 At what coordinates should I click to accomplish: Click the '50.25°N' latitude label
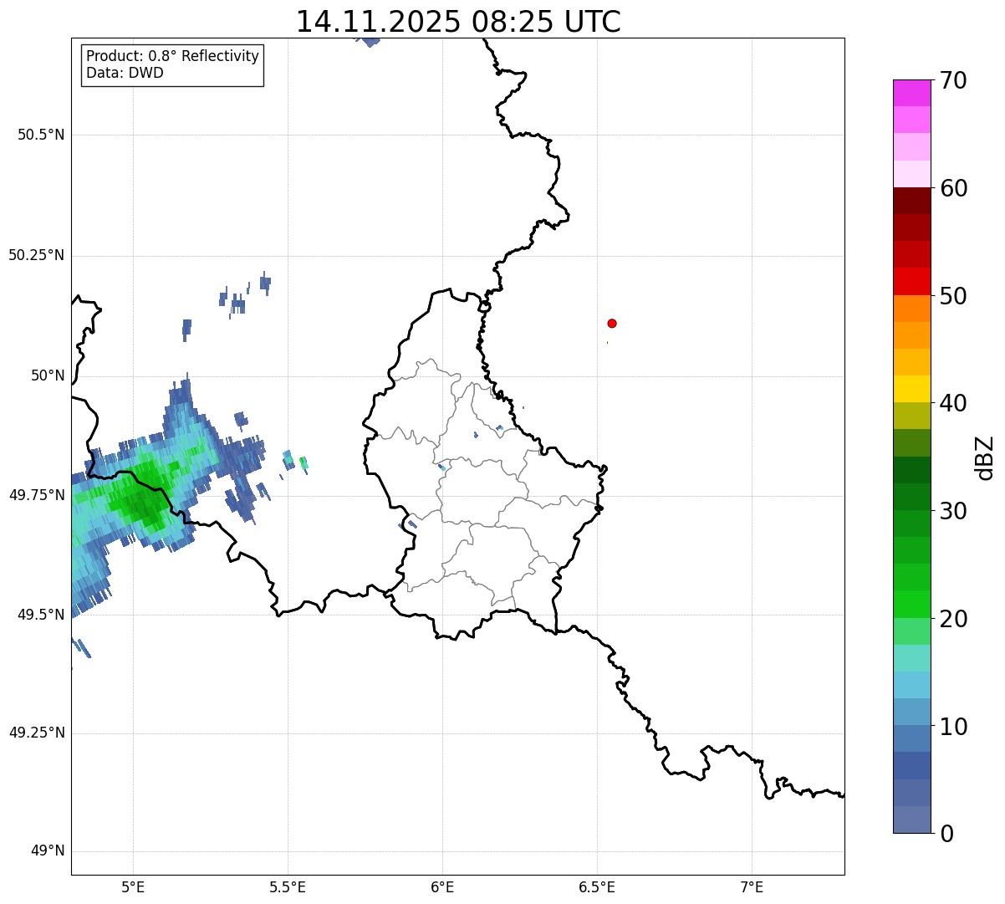click(36, 255)
